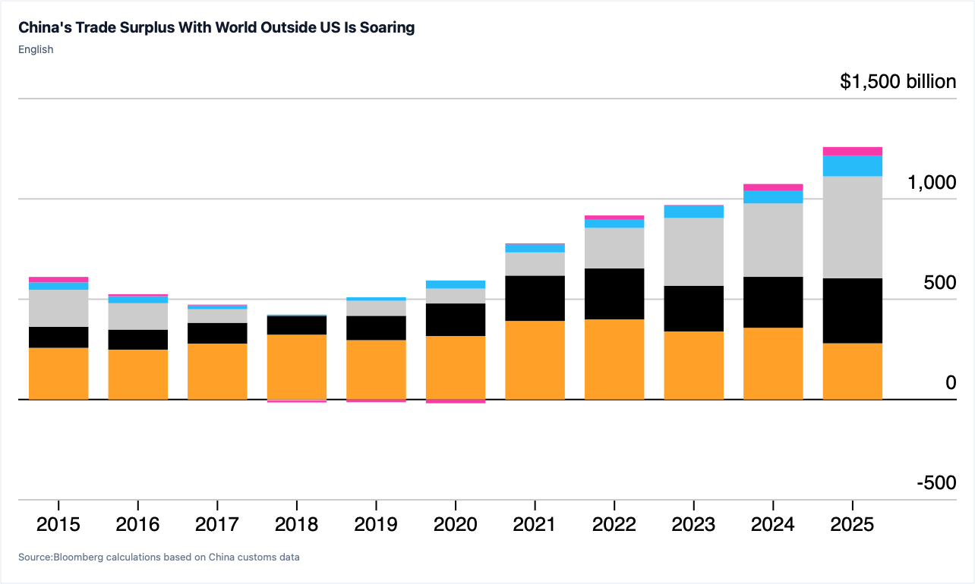Click the negative pink segment under 2020 bar
The width and height of the screenshot is (975, 584).
456,401
